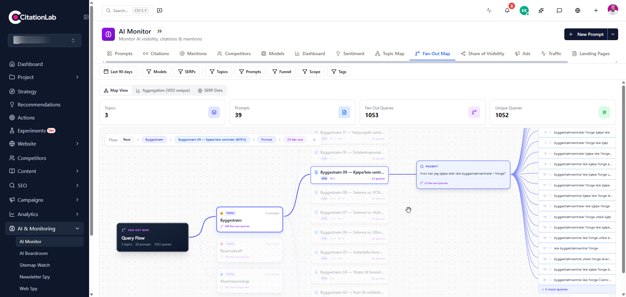626x297 pixels.
Task: Open the workspace selector dropdown
Action: coord(44,40)
